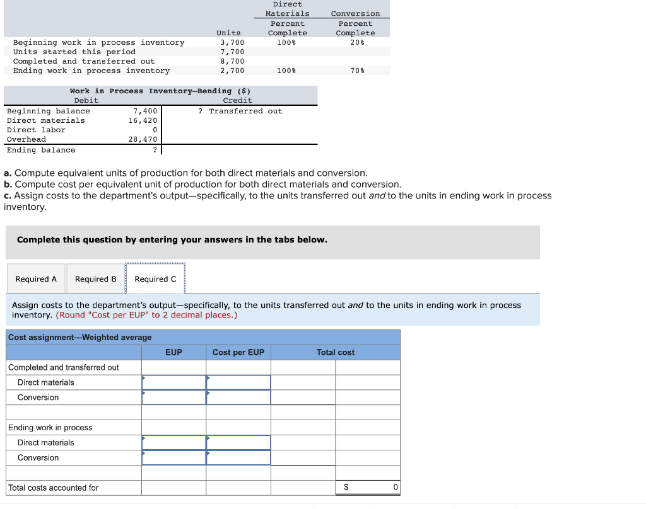Click the Total costs accounted for dollar field

click(x=368, y=488)
